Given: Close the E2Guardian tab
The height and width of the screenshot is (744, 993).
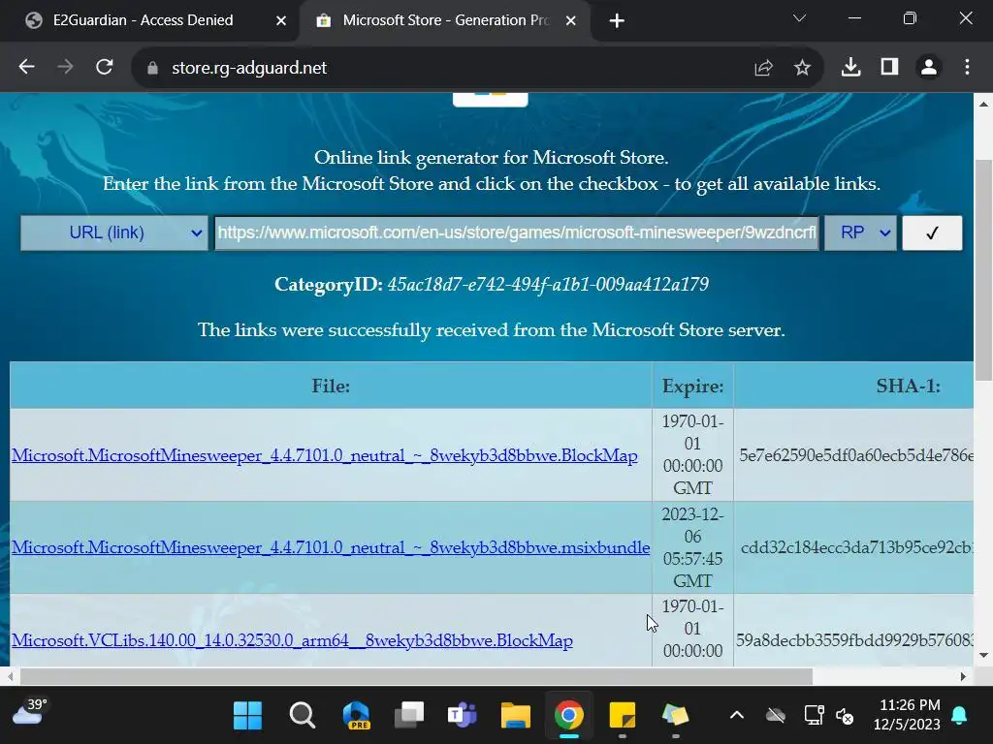Looking at the screenshot, I should [x=281, y=21].
